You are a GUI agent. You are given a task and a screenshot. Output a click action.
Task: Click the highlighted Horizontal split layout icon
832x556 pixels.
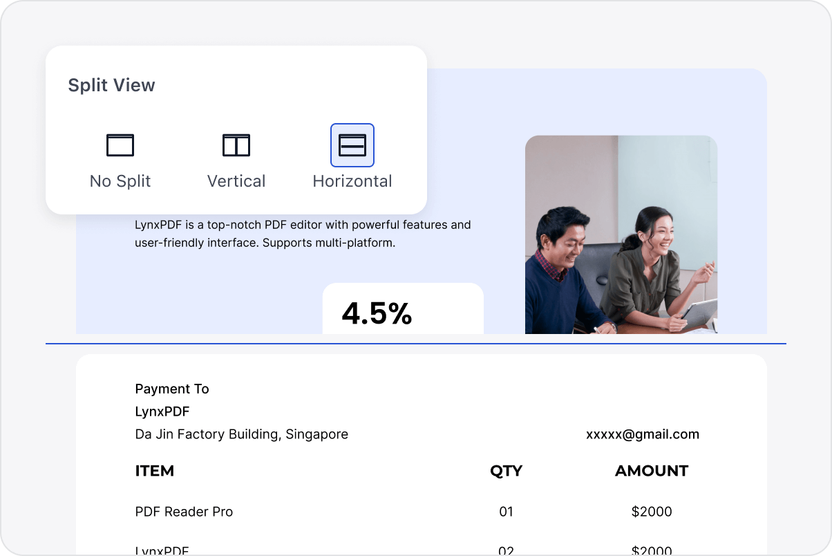click(352, 145)
